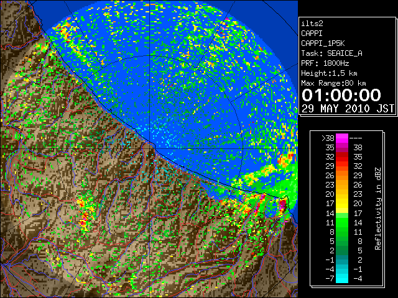Click the green legend color beside 8
The width and height of the screenshot is (398, 298).
pos(341,232)
